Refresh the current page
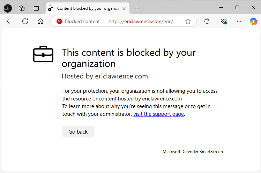This screenshot has width=261, height=173. pos(25,21)
